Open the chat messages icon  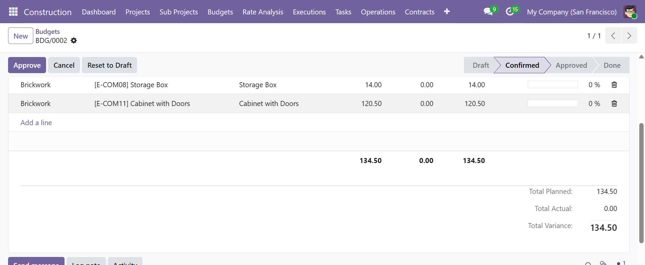coord(488,12)
